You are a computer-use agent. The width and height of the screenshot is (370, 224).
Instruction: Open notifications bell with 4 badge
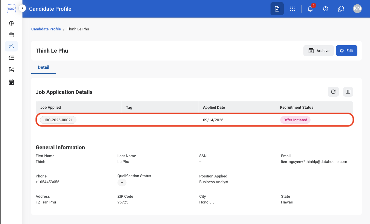310,9
